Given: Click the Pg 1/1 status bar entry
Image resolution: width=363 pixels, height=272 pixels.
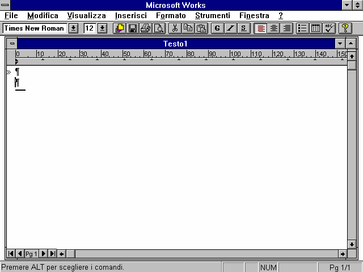Looking at the screenshot, I should click(340, 267).
